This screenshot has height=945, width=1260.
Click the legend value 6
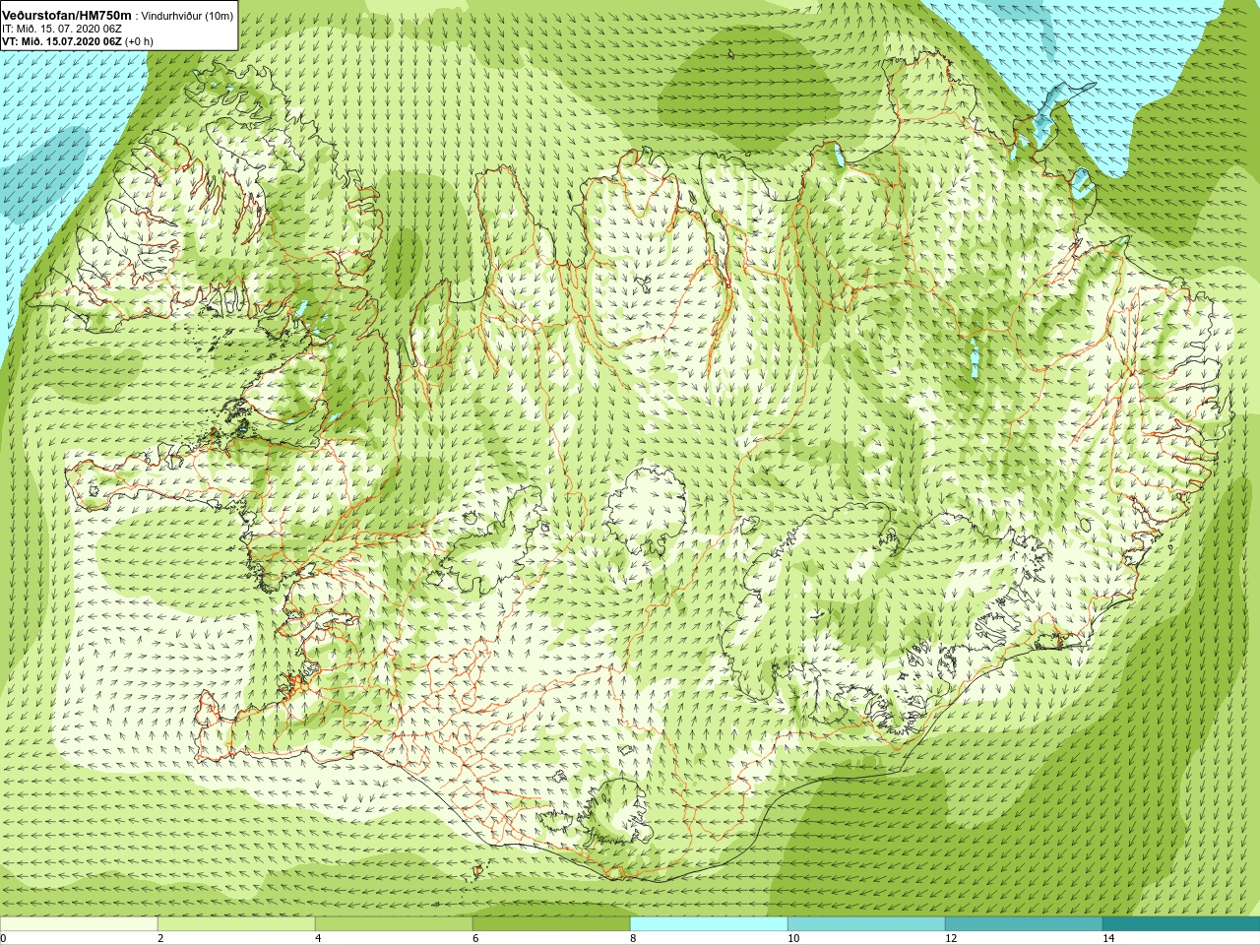point(475,938)
